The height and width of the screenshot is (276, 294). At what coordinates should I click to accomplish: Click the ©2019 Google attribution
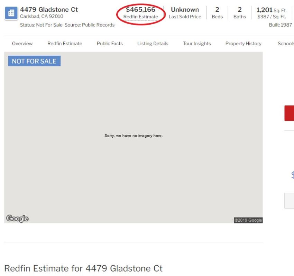[x=248, y=220]
